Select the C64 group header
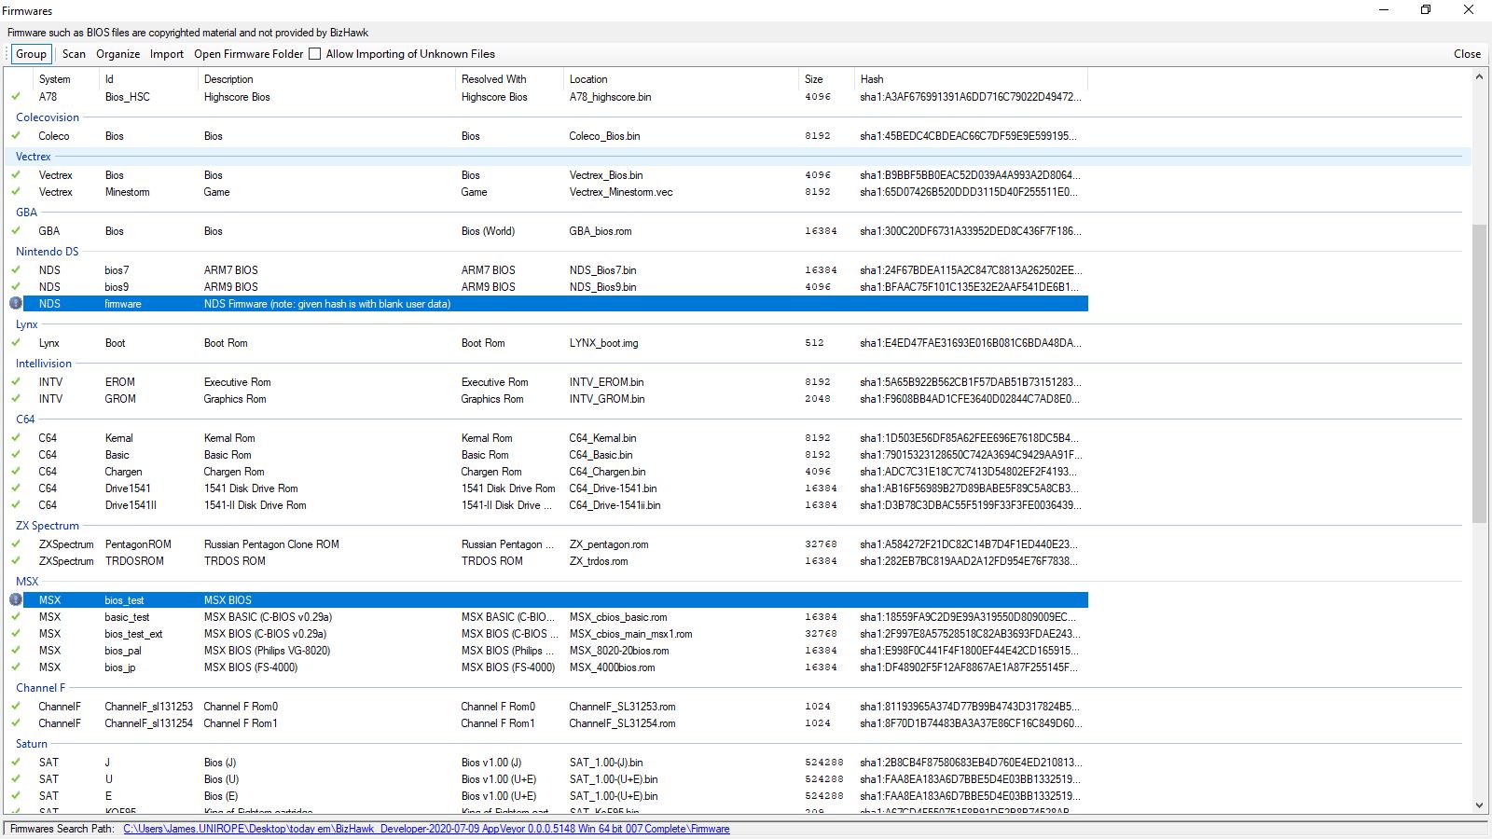This screenshot has width=1492, height=839. tap(25, 419)
